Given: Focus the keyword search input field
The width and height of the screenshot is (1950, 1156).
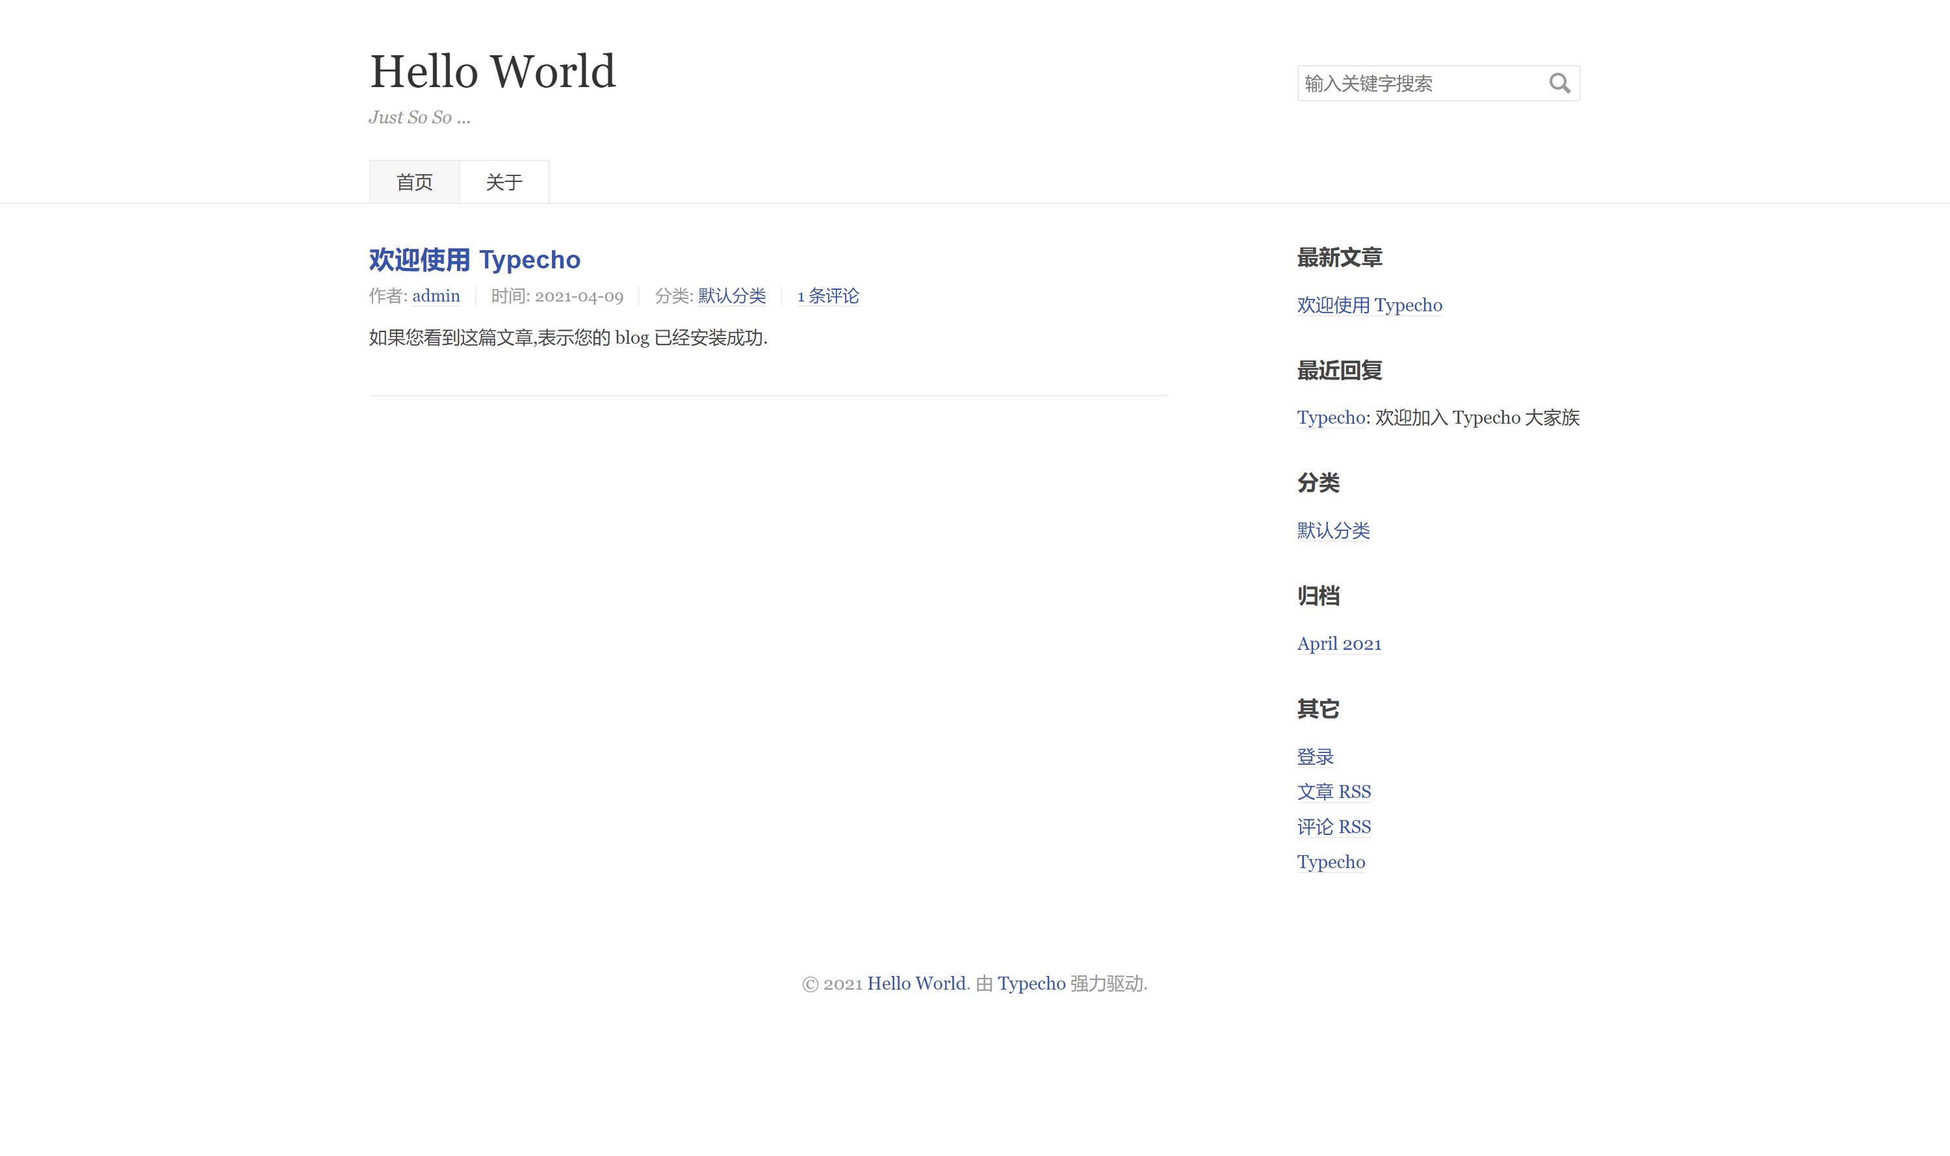Looking at the screenshot, I should coord(1438,83).
